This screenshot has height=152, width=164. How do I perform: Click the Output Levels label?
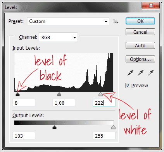point(28,116)
